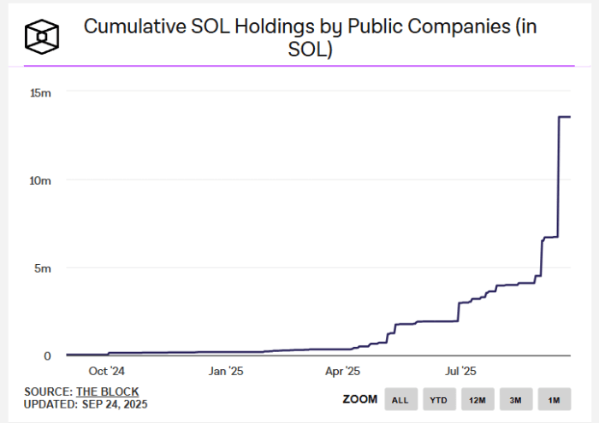The width and height of the screenshot is (599, 423).
Task: Choose the 3M zoom range
Action: click(515, 399)
